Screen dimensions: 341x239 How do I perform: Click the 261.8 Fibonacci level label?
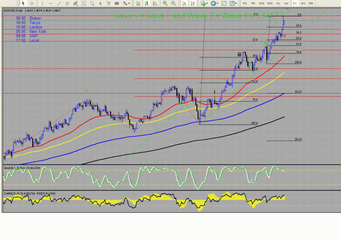tap(298, 139)
